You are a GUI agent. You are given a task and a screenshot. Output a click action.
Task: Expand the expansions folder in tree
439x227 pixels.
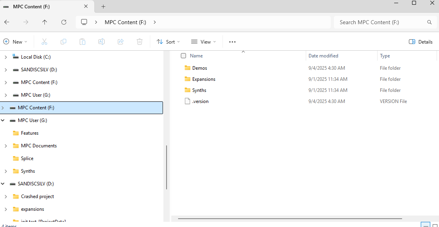click(6, 209)
